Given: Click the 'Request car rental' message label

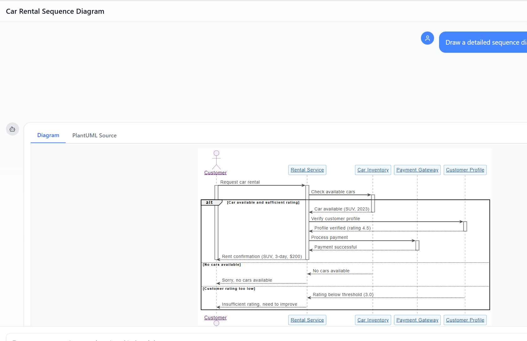Looking at the screenshot, I should [240, 182].
